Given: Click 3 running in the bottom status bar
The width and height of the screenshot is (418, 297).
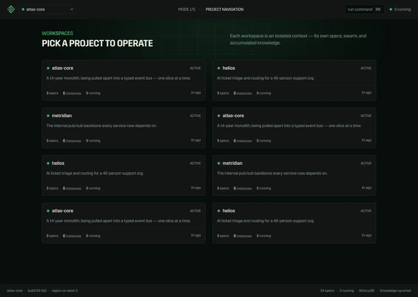Looking at the screenshot, I should 347,291.
